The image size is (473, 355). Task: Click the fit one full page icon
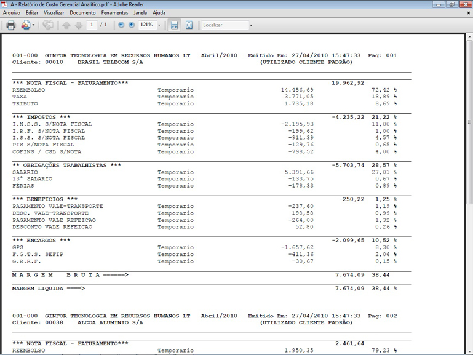click(x=189, y=25)
